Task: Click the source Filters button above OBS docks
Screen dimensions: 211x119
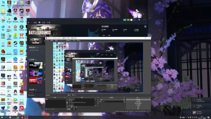Action: pyautogui.click(x=74, y=95)
